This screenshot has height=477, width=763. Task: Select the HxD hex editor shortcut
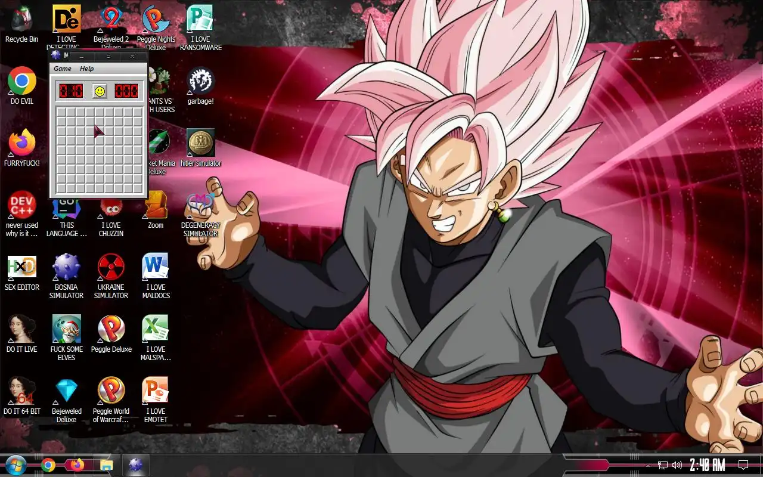(x=21, y=272)
